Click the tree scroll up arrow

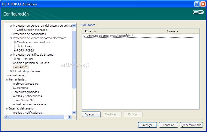pos(74,26)
